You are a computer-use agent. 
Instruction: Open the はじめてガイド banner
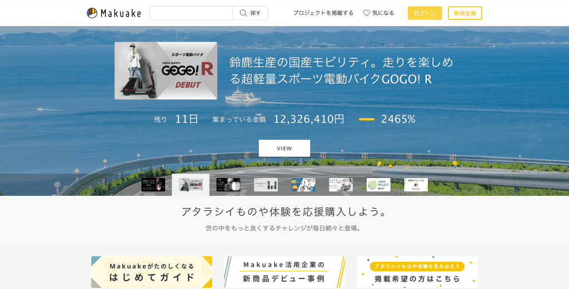coord(152,272)
